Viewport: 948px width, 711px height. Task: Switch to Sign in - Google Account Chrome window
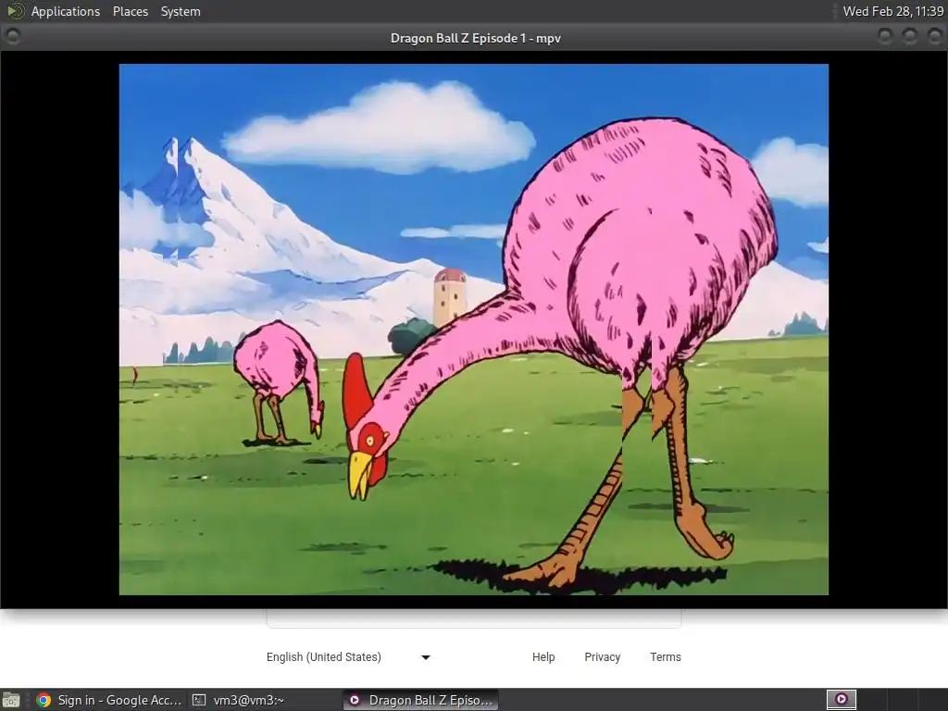[108, 700]
